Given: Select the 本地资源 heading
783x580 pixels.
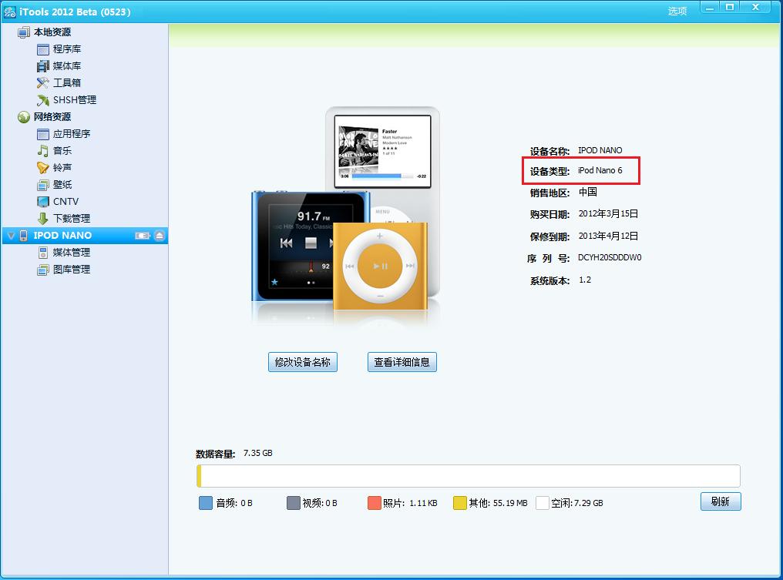Looking at the screenshot, I should tap(52, 32).
